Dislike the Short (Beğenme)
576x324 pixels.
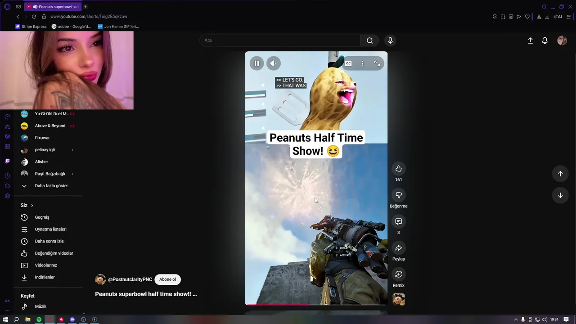tap(398, 195)
